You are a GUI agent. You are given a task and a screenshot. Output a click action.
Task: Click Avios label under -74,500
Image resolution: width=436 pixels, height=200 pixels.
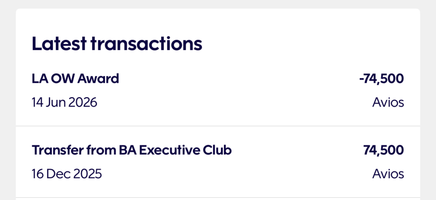click(388, 102)
